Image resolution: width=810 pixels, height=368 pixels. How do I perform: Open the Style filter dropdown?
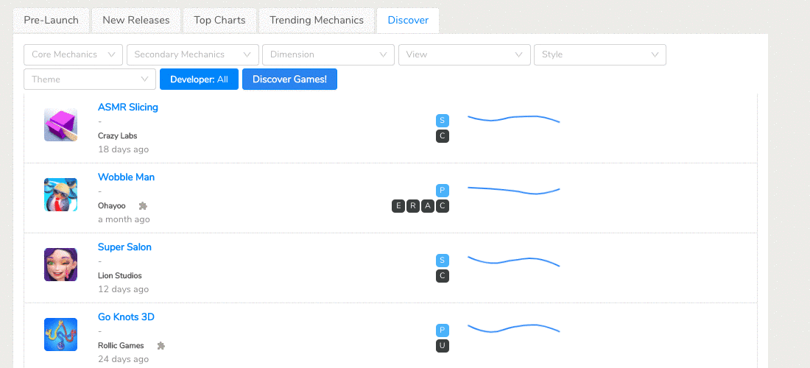click(x=599, y=54)
